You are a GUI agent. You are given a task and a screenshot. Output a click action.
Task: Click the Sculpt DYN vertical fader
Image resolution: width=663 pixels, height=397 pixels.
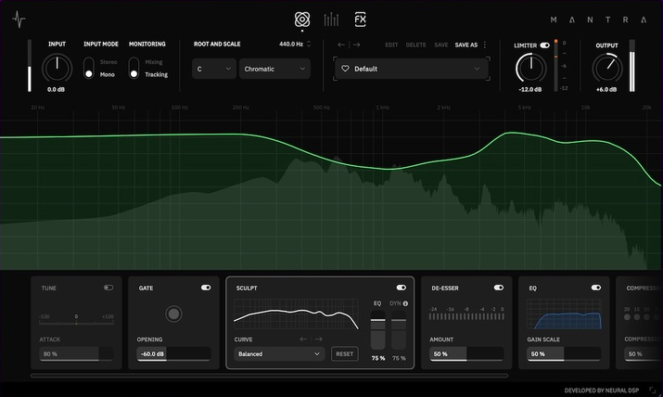(399, 330)
